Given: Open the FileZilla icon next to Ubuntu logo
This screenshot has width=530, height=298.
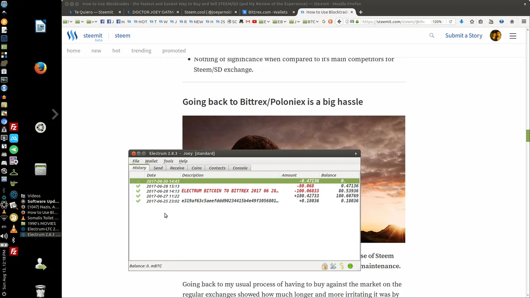Looking at the screenshot, I should pos(14,127).
